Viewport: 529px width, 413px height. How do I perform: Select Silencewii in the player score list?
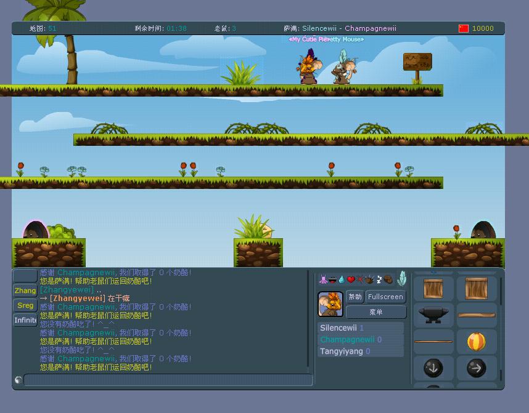[361, 328]
